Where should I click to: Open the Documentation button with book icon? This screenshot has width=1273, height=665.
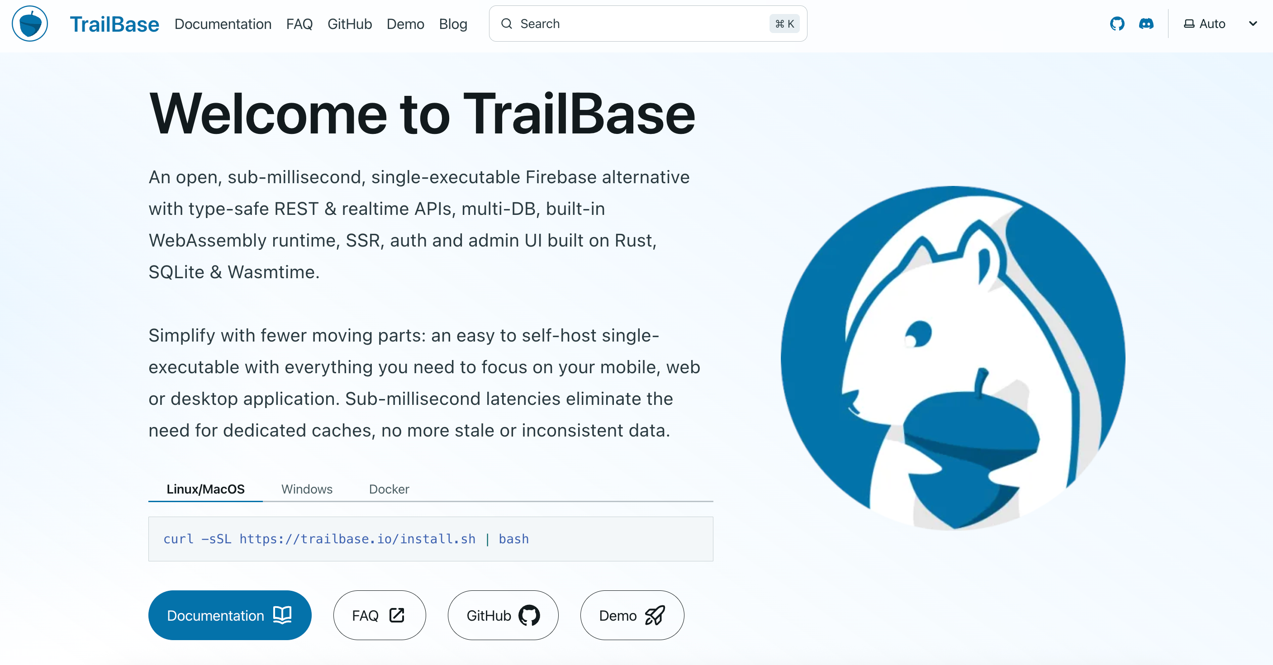click(x=230, y=615)
